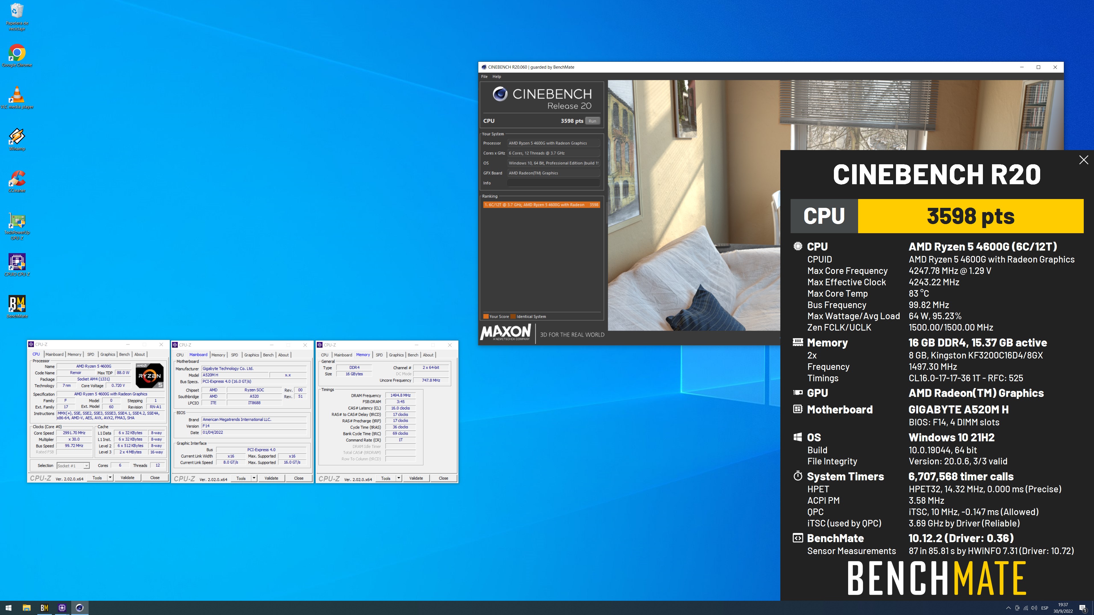Screen dimensions: 1094x615
Task: Open the Help menu in Cinebench
Action: pyautogui.click(x=497, y=77)
